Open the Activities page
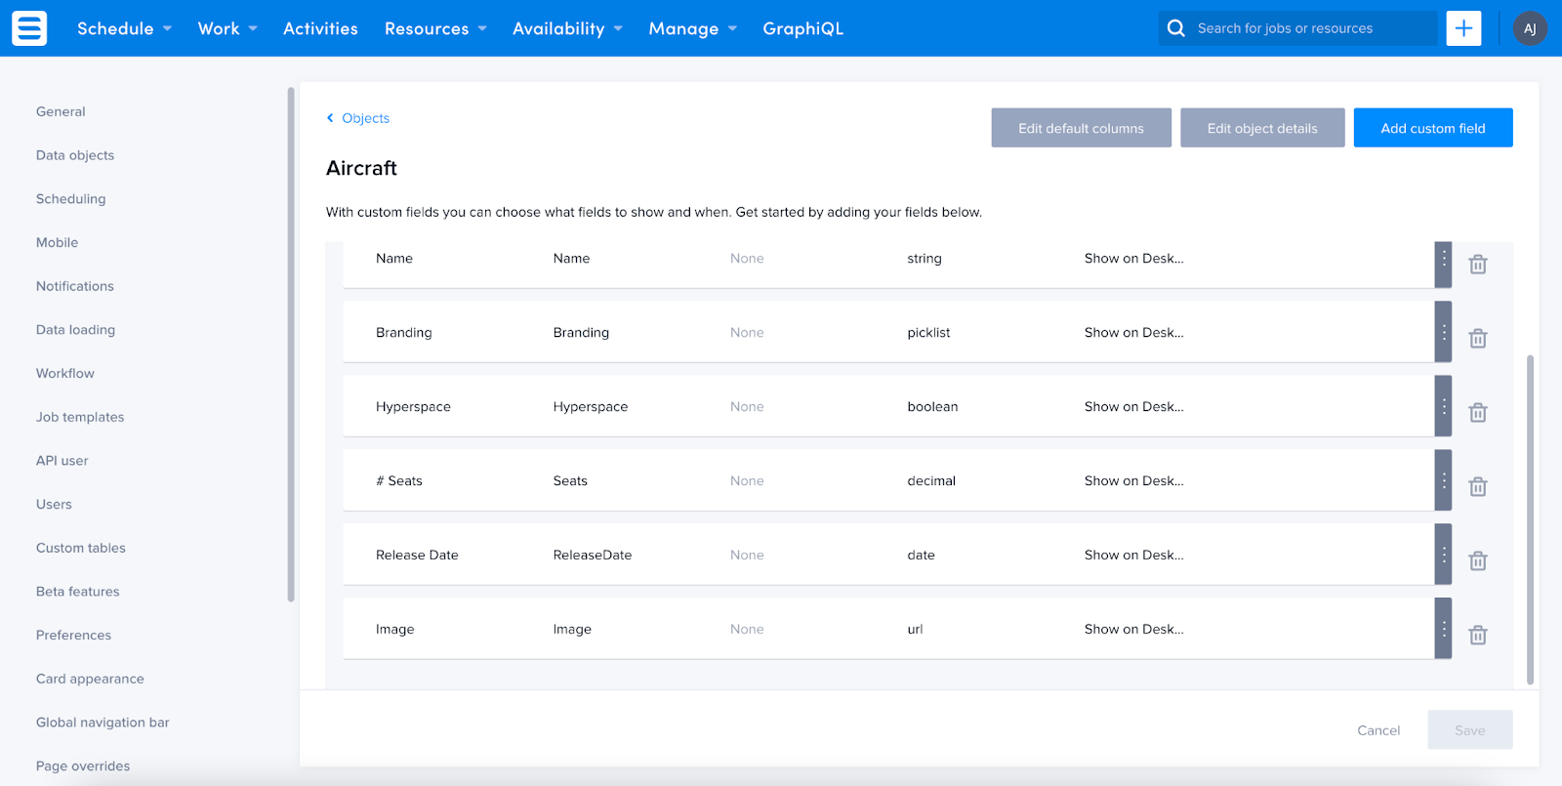This screenshot has height=786, width=1562. click(x=320, y=28)
